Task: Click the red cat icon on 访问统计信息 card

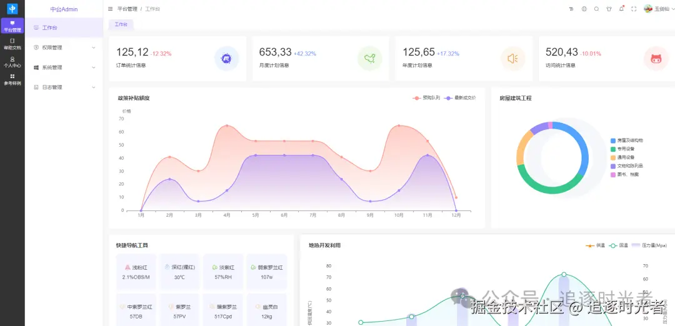Action: click(x=656, y=59)
